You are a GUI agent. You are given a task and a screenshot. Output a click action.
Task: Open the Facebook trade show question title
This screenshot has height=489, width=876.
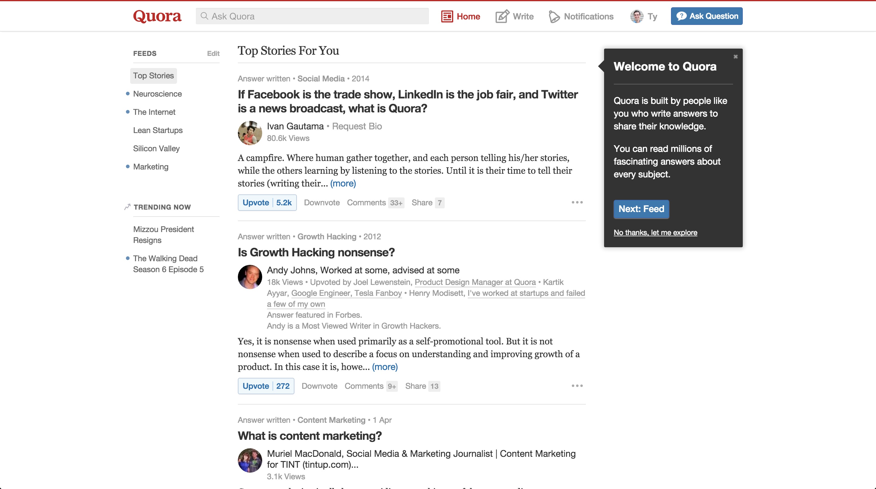click(x=407, y=101)
